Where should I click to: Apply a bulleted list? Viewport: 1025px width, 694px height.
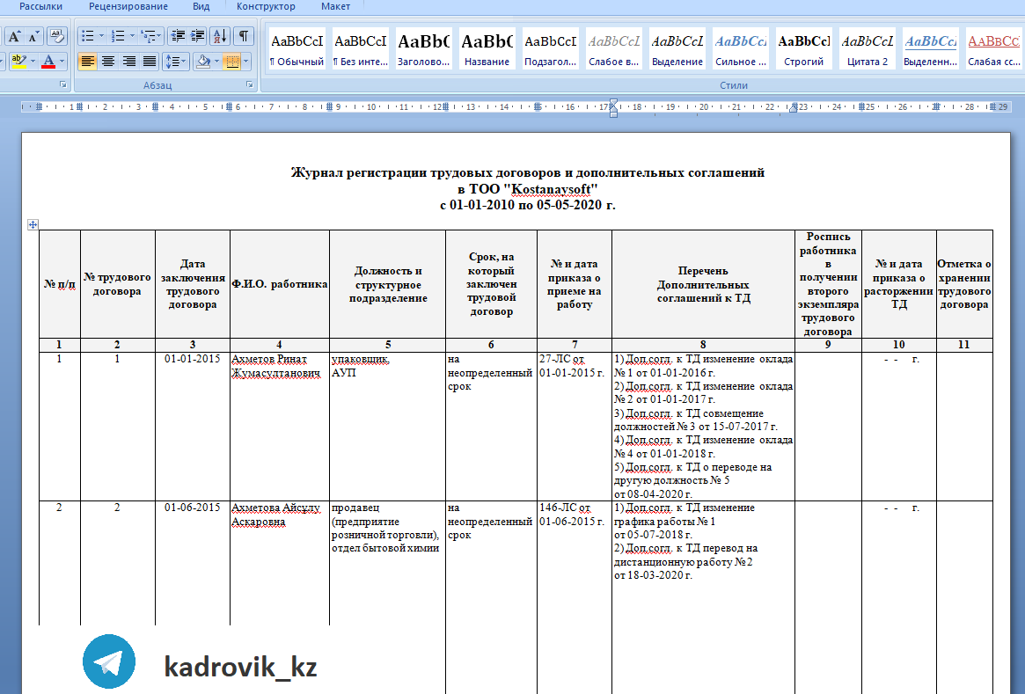coord(88,36)
